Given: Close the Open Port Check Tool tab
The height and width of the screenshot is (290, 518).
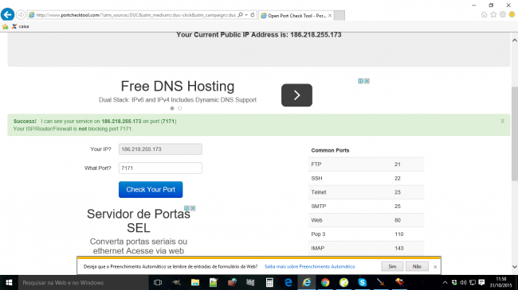Looking at the screenshot, I should click(x=330, y=15).
